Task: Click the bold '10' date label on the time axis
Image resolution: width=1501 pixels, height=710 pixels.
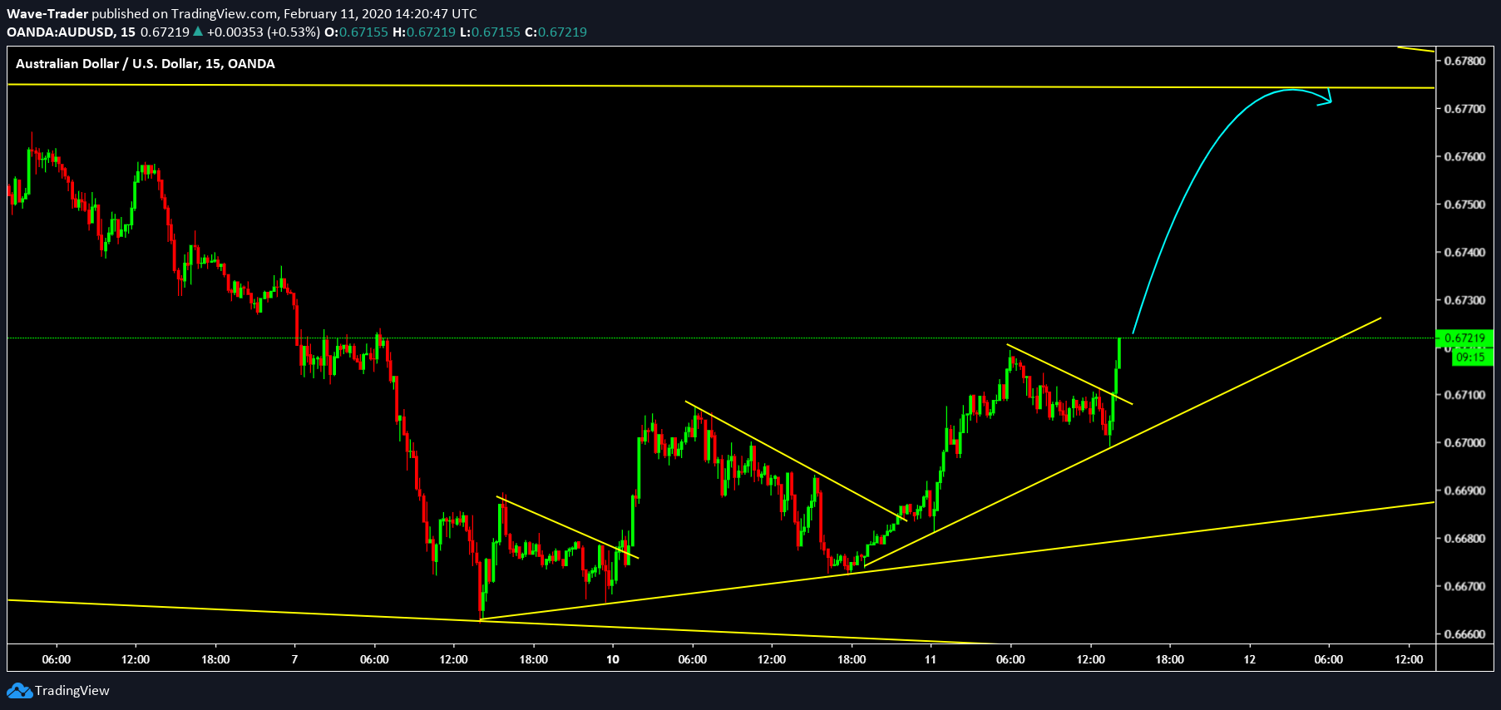Action: [613, 659]
